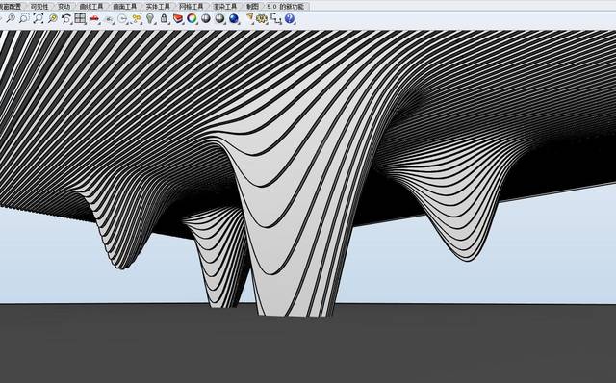
Task: Click the Undo View Change icon
Action: click(x=66, y=18)
